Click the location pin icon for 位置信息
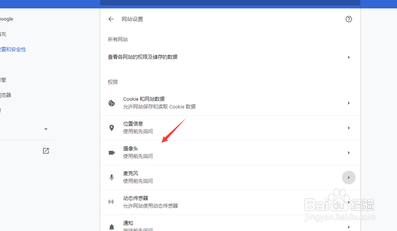This screenshot has height=231, width=397. pos(112,128)
